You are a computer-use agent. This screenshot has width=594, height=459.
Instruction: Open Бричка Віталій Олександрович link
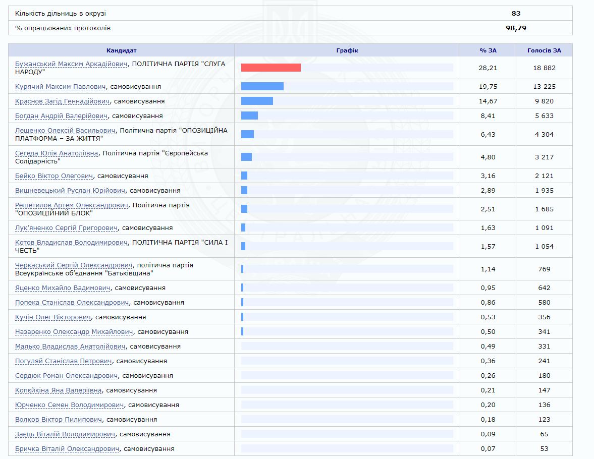pos(67,449)
